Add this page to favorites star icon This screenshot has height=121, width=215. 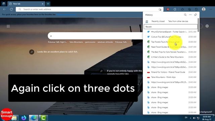[160, 9]
